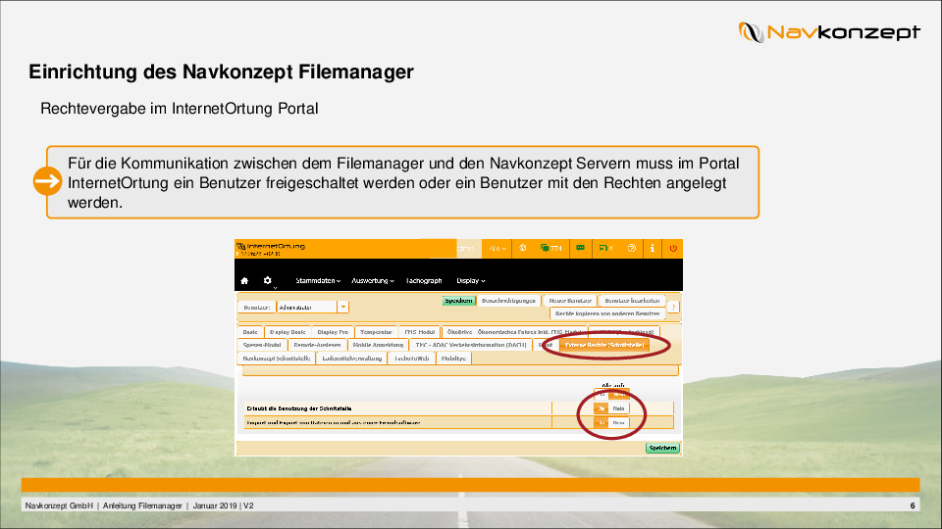The height and width of the screenshot is (529, 942).
Task: Expand the Auswertung menu
Action: (x=373, y=281)
